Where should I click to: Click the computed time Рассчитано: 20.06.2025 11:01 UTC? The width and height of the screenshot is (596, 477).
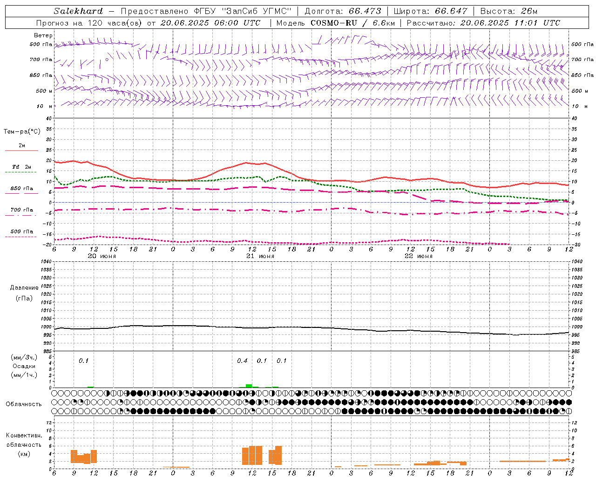click(x=483, y=23)
